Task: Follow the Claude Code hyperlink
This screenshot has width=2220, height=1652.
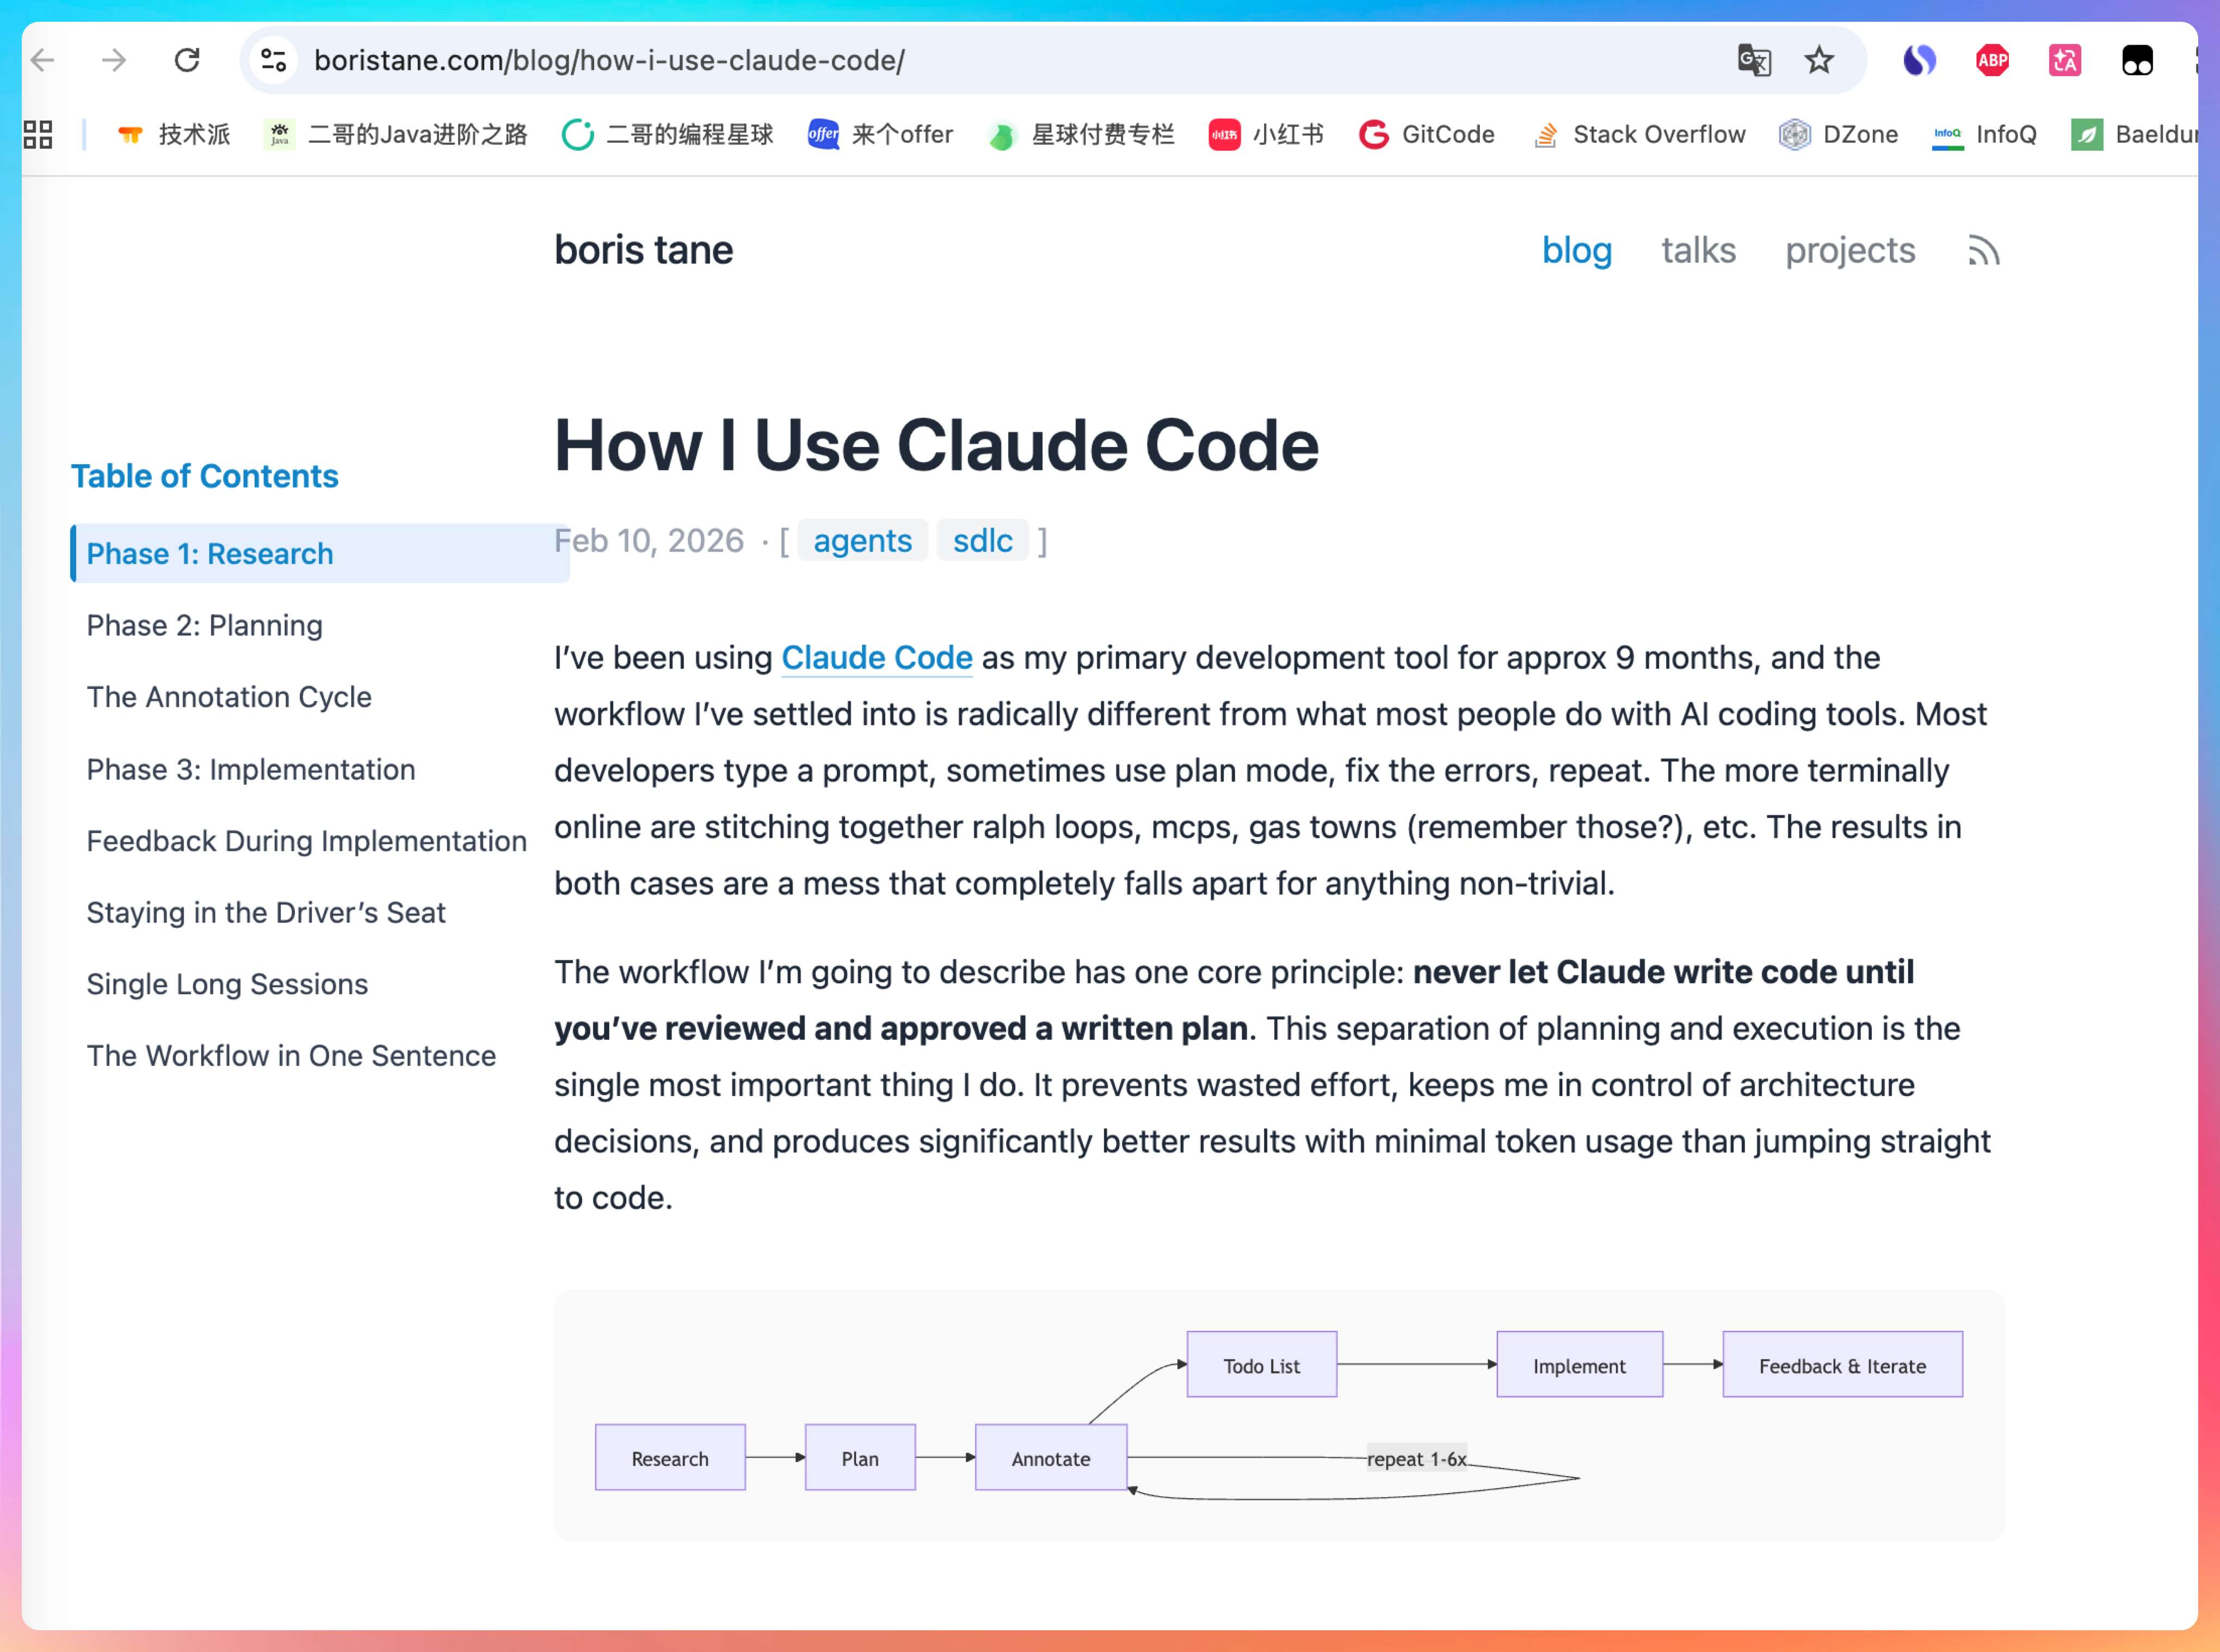Action: click(x=876, y=657)
